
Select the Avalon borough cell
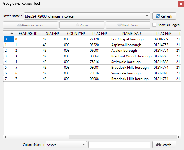tap(131, 51)
